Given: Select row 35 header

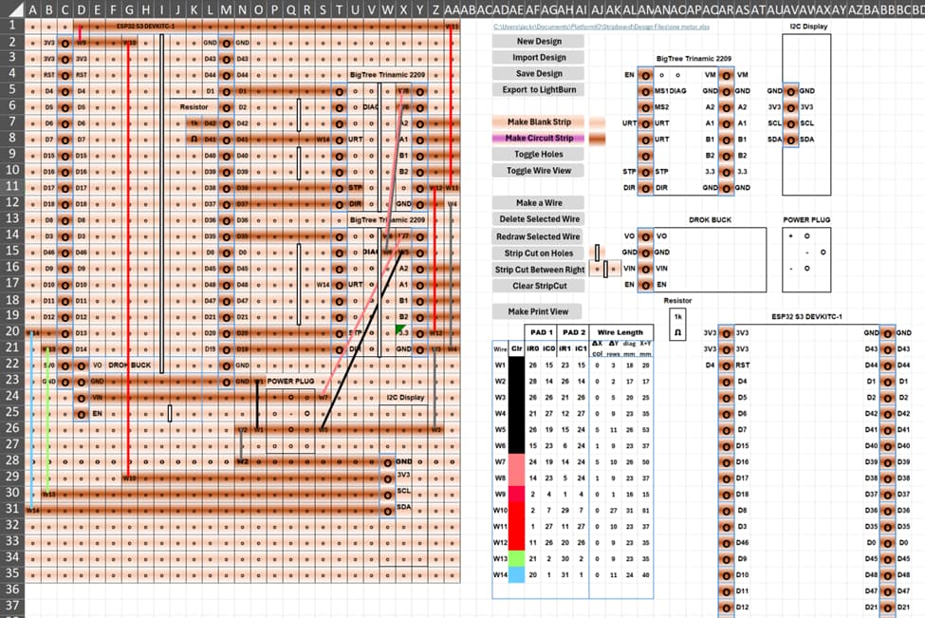Looking at the screenshot, I should pyautogui.click(x=11, y=572).
